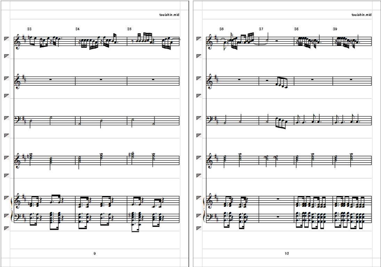This screenshot has height=267, width=381.
Task: Select the tsuishin.mid header on page 10
Action: pos(362,15)
